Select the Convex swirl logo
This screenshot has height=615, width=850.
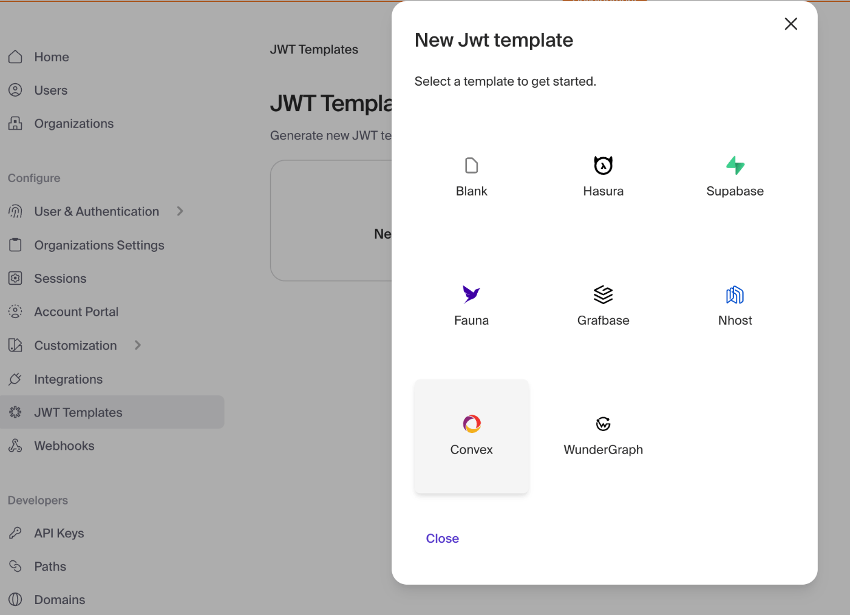click(x=472, y=424)
